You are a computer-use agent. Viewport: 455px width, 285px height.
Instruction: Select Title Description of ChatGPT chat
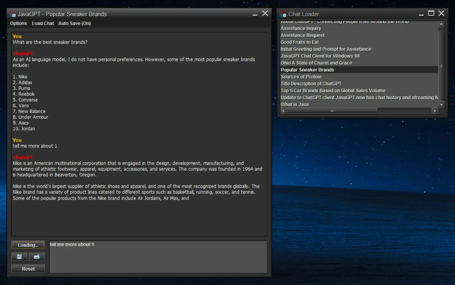click(x=359, y=84)
